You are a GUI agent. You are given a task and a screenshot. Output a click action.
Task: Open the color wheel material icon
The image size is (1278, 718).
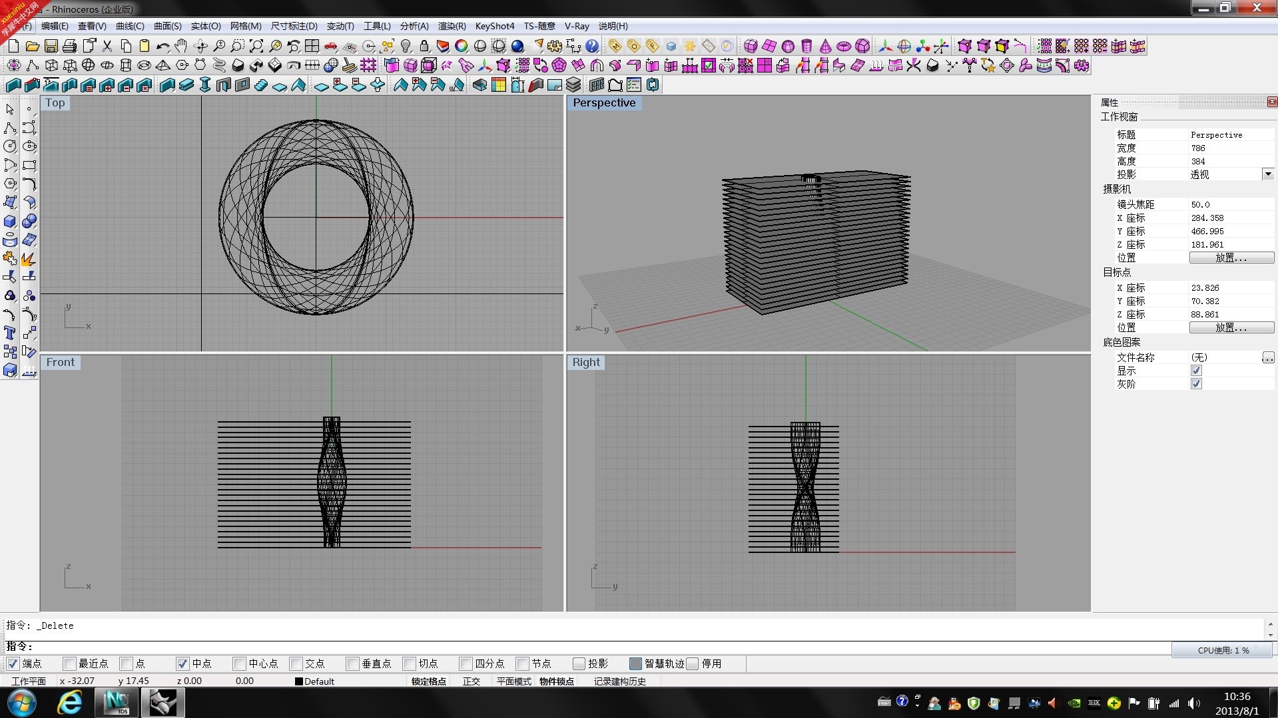(x=462, y=46)
